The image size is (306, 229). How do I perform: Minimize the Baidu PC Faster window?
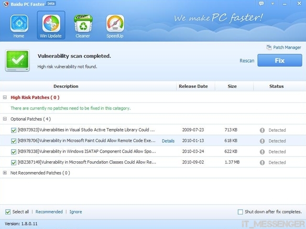[285, 4]
